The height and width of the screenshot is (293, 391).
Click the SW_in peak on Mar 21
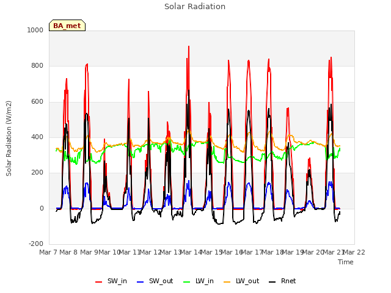331,57
